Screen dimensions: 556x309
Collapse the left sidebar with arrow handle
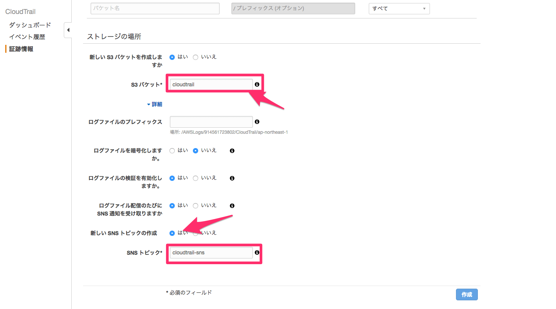click(x=68, y=30)
